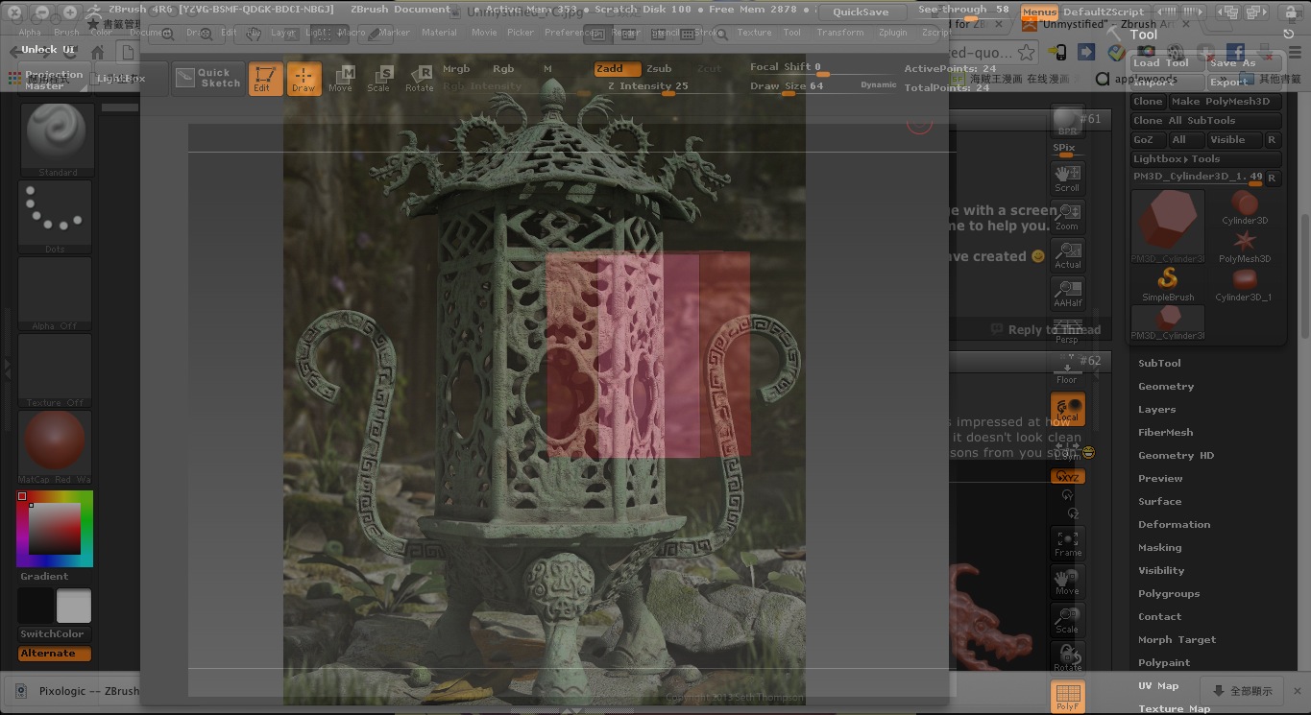Activate Edit mode button
Image resolution: width=1311 pixels, height=715 pixels.
point(265,79)
